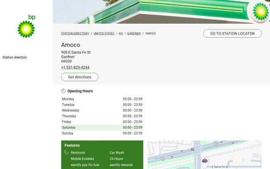Click the address line 905 E Santa Fe St
The width and height of the screenshot is (270, 169).
76,52
